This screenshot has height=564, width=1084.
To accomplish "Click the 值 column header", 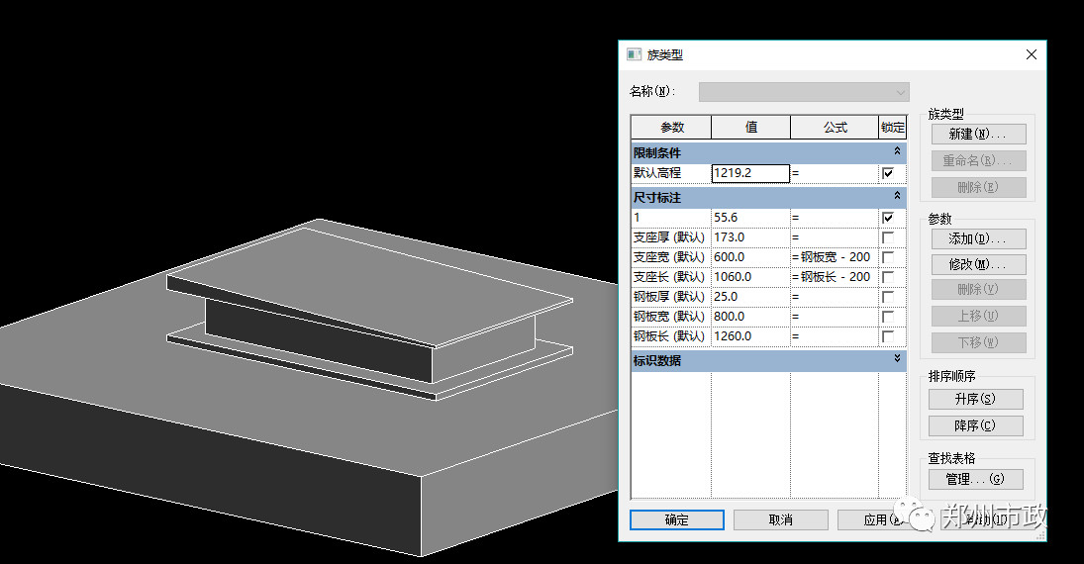I will point(750,128).
